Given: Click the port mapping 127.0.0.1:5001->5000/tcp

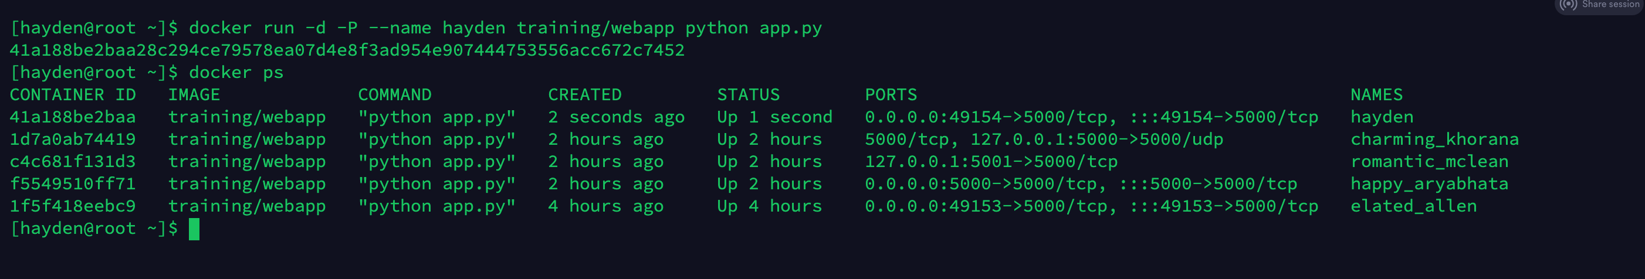Looking at the screenshot, I should coord(991,162).
